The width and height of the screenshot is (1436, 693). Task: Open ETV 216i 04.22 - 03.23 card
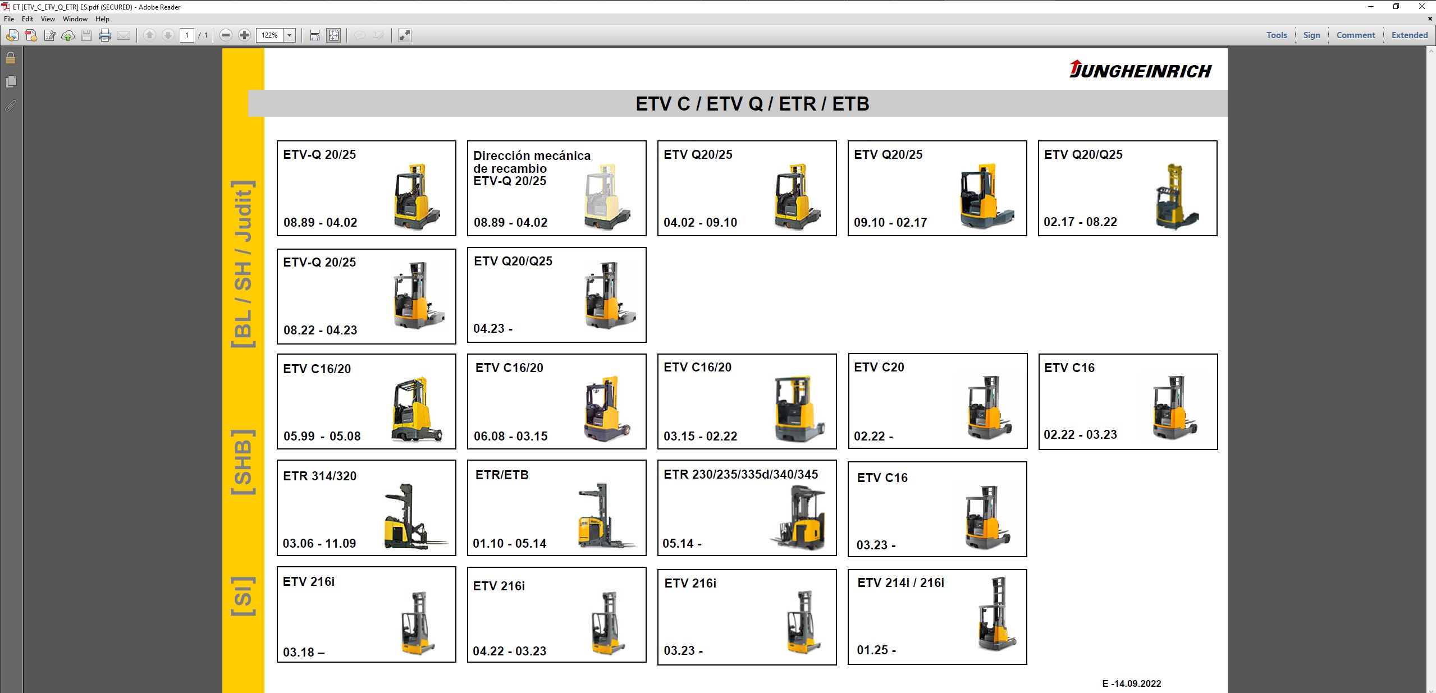(x=557, y=614)
